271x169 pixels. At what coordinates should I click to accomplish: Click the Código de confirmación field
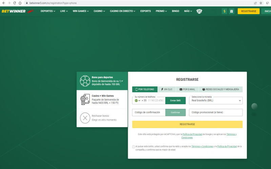[149, 113]
